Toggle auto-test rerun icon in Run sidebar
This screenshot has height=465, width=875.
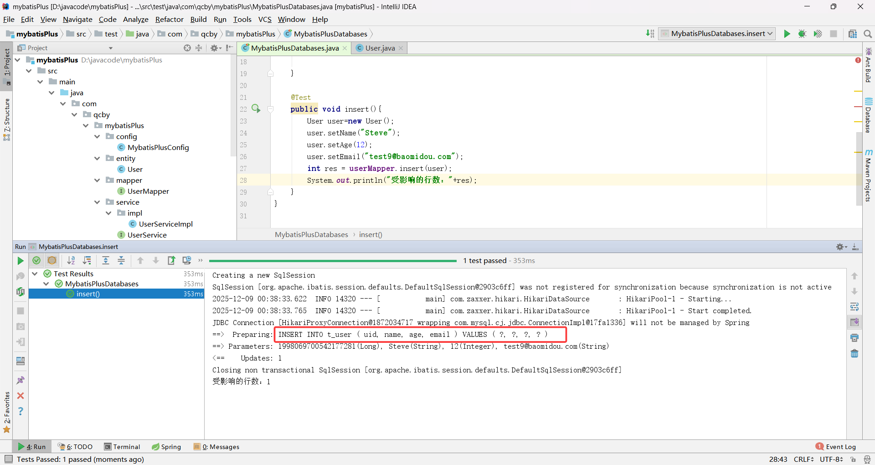pos(21,292)
